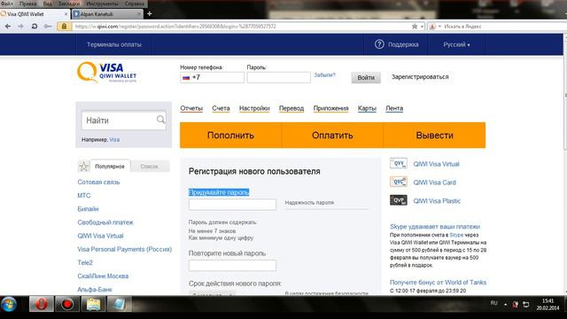Open the Windows Start menu
Image resolution: width=567 pixels, height=319 pixels.
click(x=9, y=304)
